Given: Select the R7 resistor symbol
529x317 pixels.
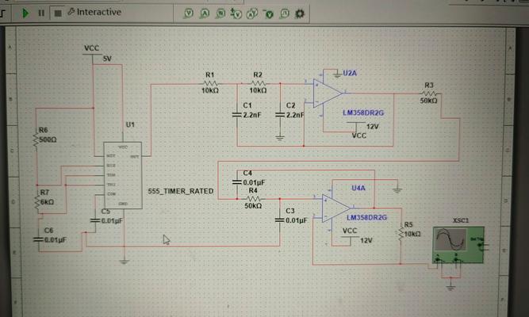Looking at the screenshot, I should click(x=37, y=202).
